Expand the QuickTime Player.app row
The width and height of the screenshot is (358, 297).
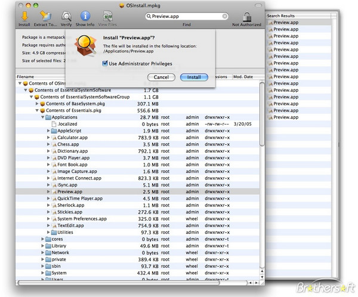(x=48, y=199)
